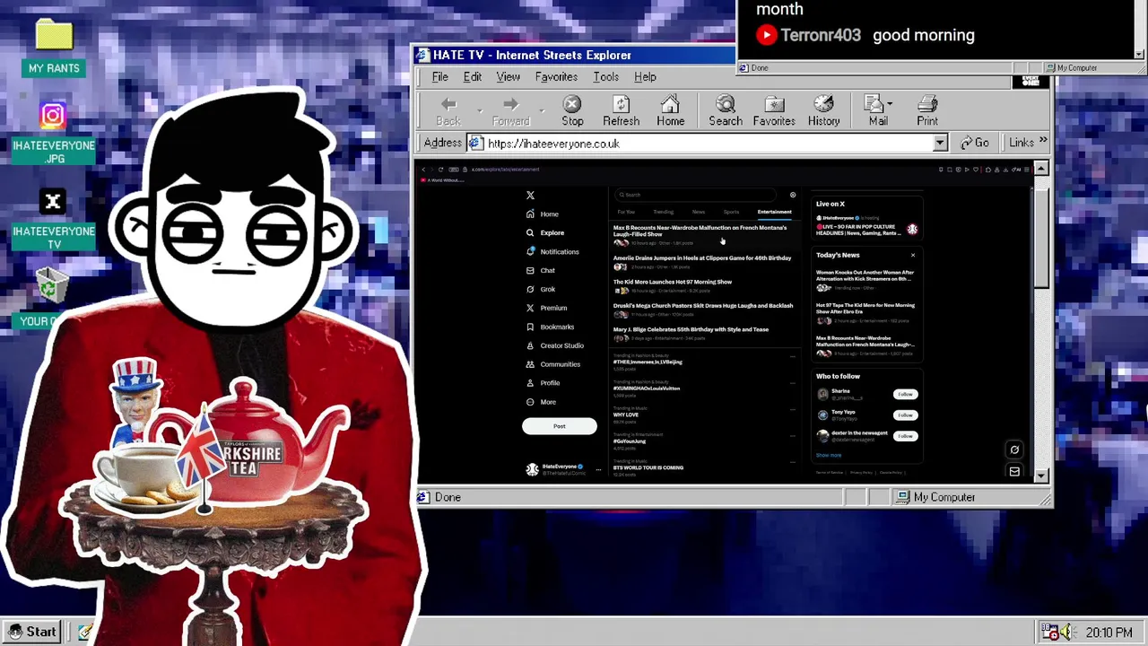Follow Sharina in Who to follow
Image resolution: width=1148 pixels, height=646 pixels.
(x=905, y=394)
